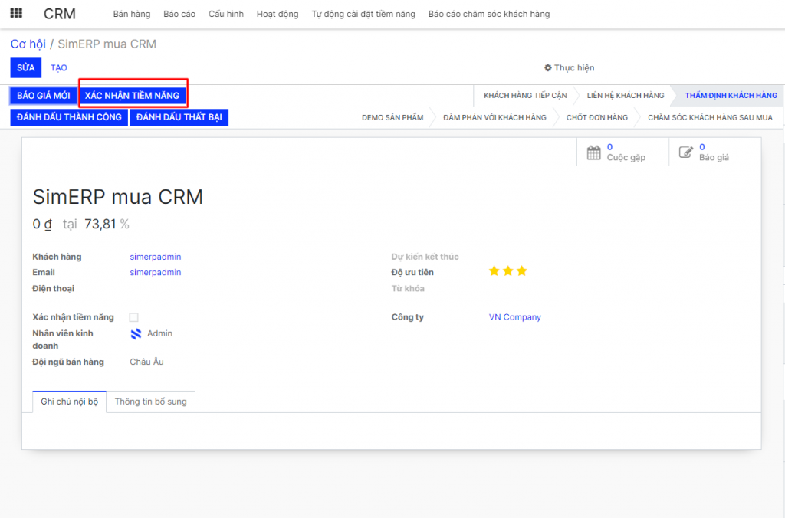Image resolution: width=785 pixels, height=518 pixels.
Task: Select stage CHĂM SÓC KHÁCH HÀNG SAU MUA
Action: (710, 117)
